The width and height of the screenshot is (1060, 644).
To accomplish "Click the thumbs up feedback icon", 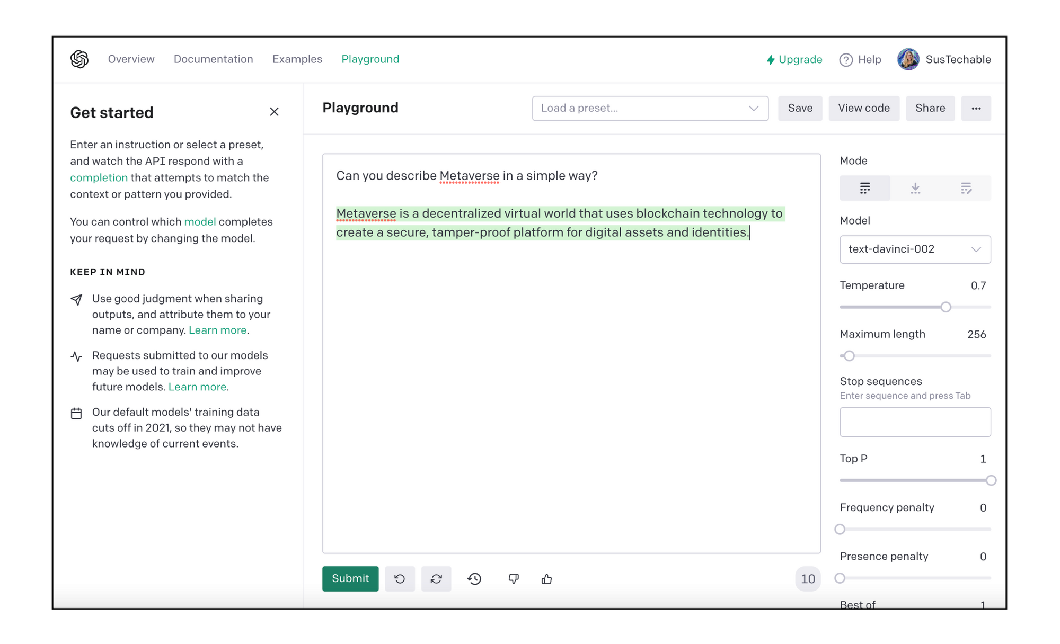I will pos(547,579).
